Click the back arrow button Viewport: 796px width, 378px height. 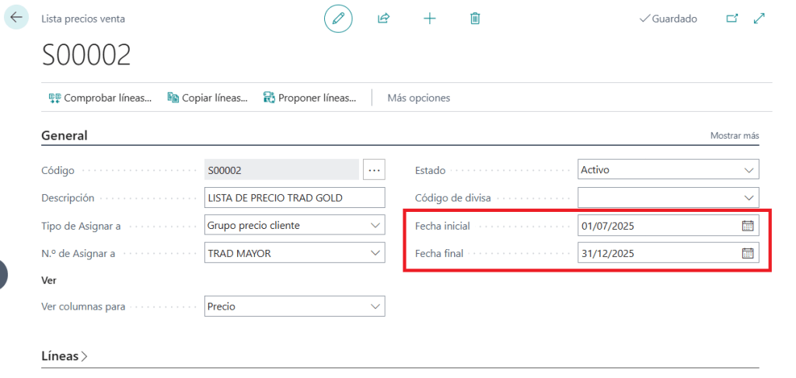(16, 17)
